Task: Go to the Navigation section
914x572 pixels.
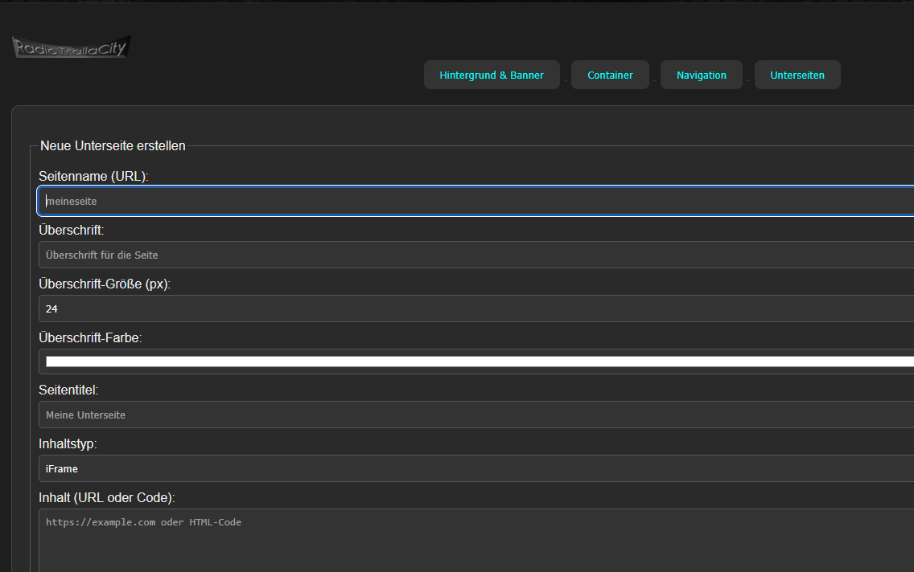Action: click(x=701, y=75)
